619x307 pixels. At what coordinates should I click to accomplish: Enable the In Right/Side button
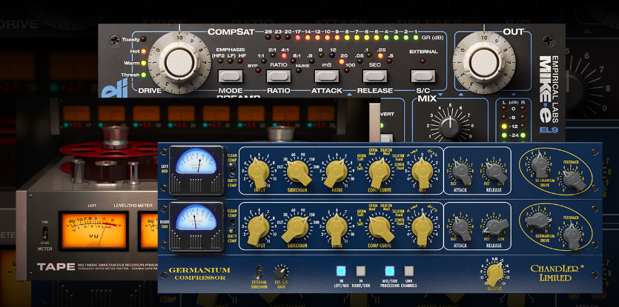[x=360, y=271]
